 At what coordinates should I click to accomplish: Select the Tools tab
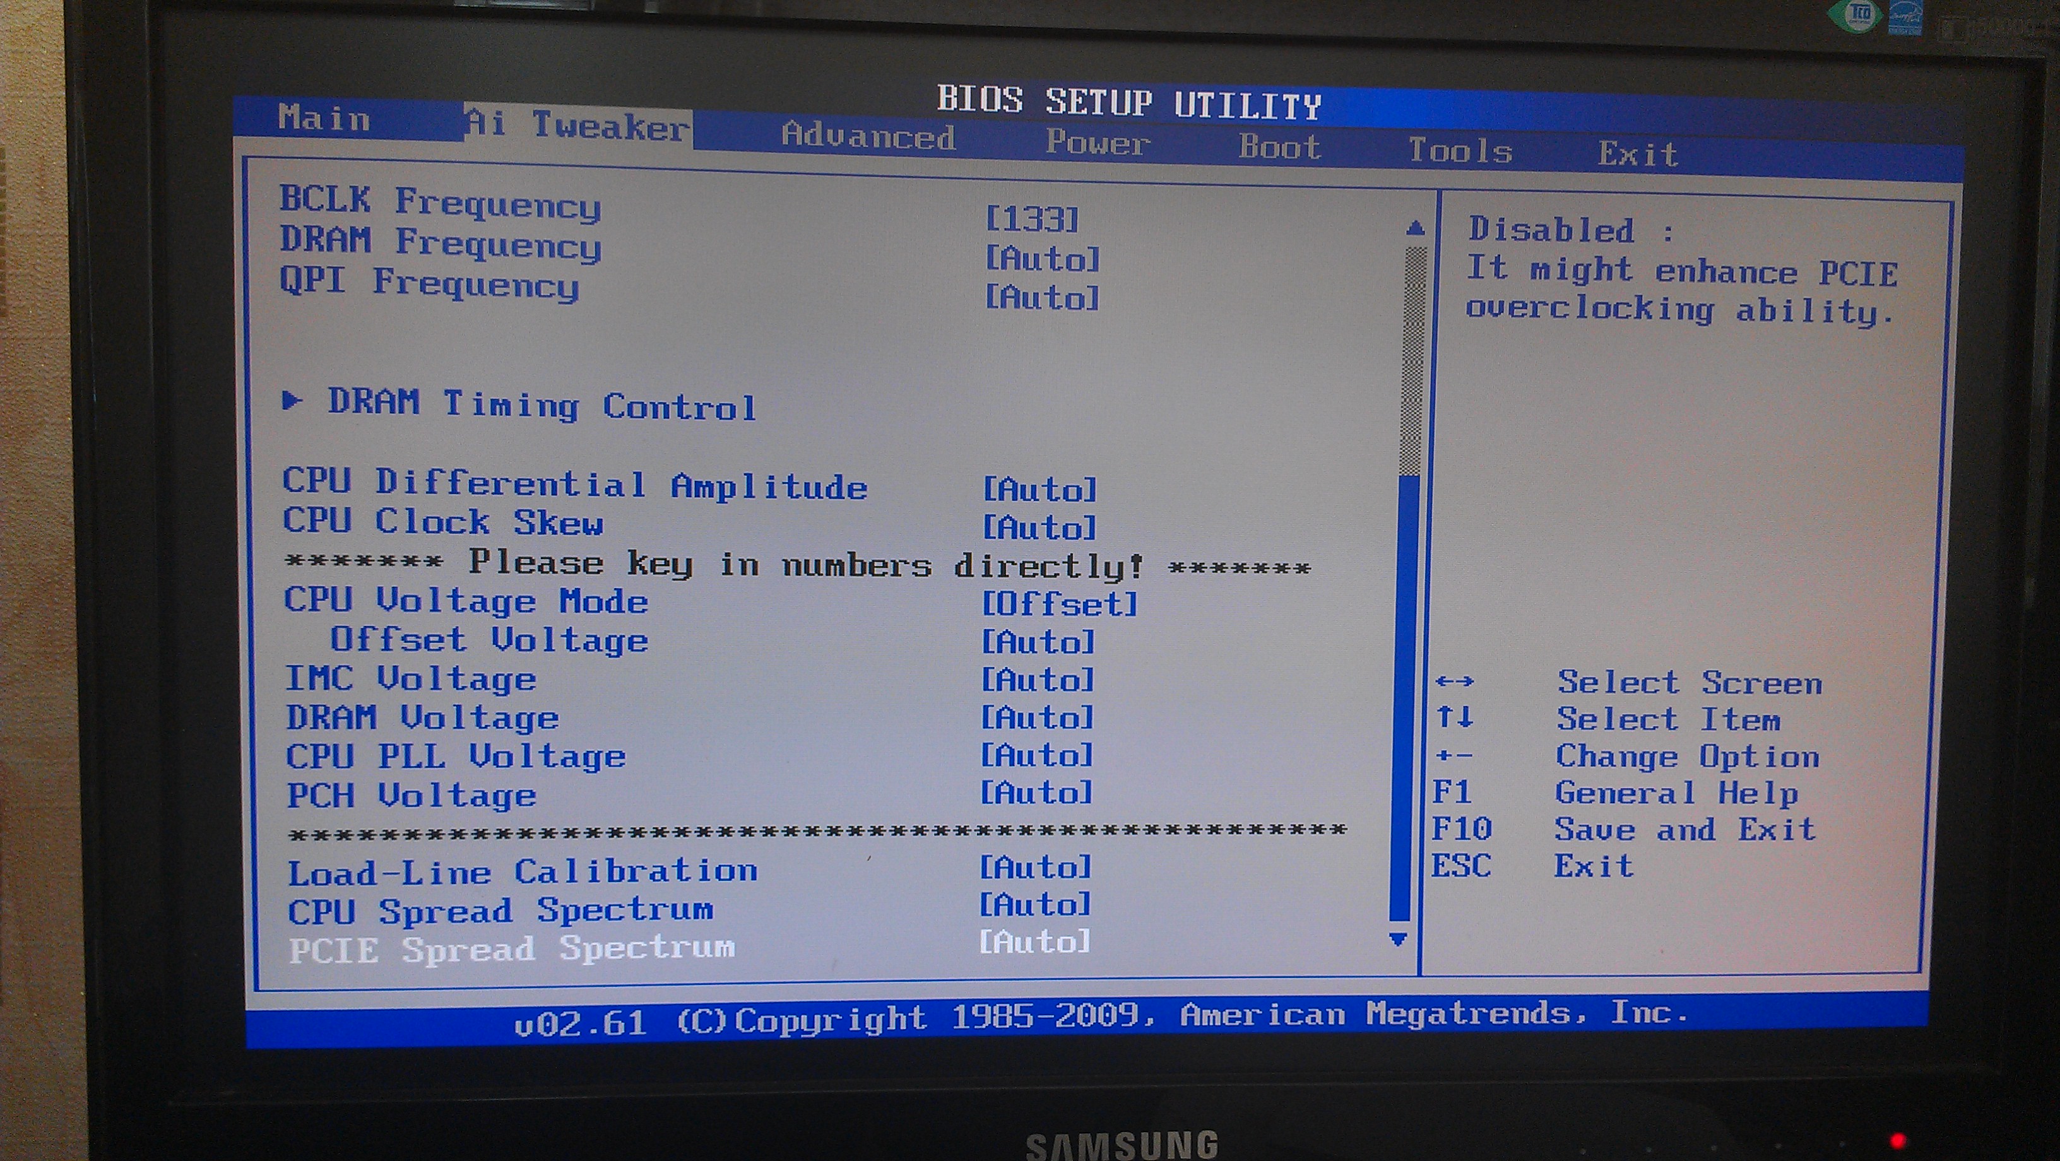click(1459, 150)
